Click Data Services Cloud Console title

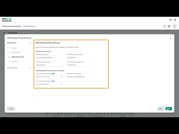(x=11, y=26)
